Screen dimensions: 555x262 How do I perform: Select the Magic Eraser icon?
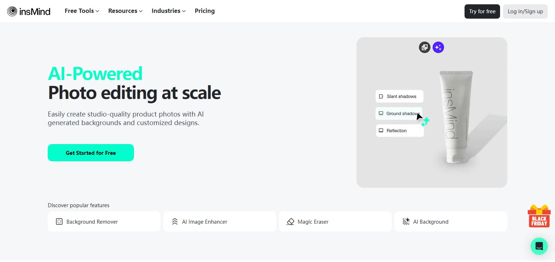coord(290,221)
